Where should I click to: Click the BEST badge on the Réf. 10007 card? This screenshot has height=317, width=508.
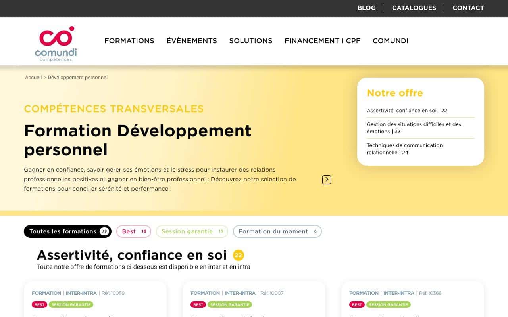(198, 305)
